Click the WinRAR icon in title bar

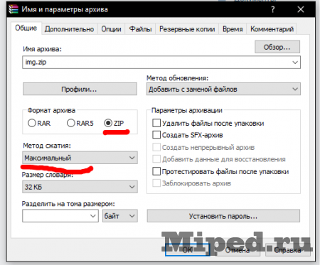[x=14, y=9]
